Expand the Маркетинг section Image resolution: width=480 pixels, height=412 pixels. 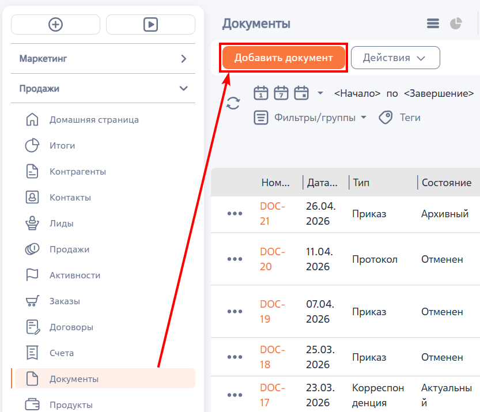(x=103, y=58)
